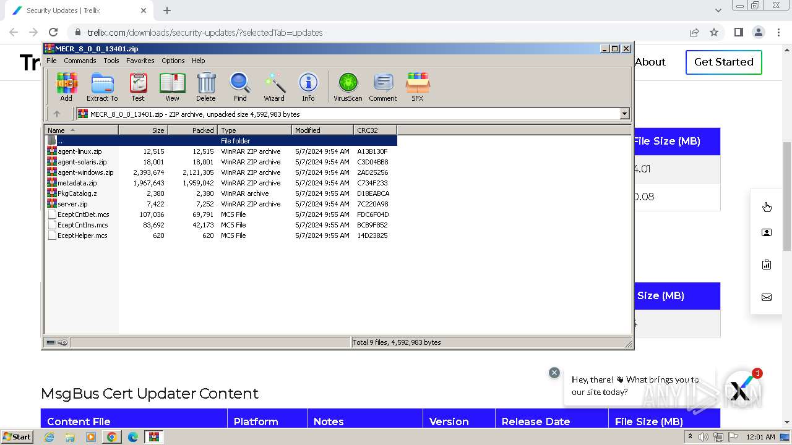792x445 pixels.
Task: Sort by the Type column header
Action: click(x=254, y=130)
